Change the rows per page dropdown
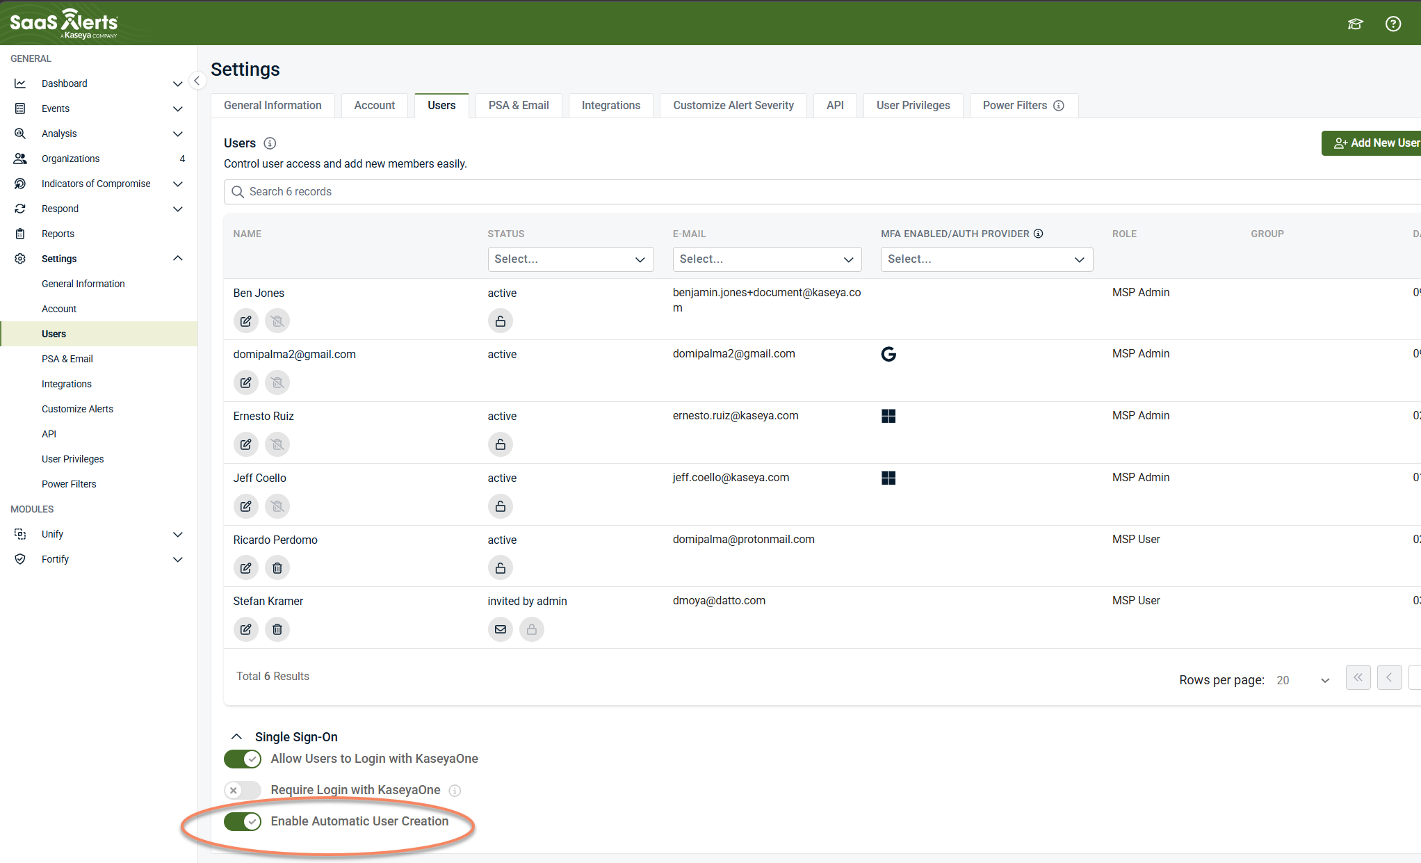Image resolution: width=1421 pixels, height=863 pixels. [1303, 680]
